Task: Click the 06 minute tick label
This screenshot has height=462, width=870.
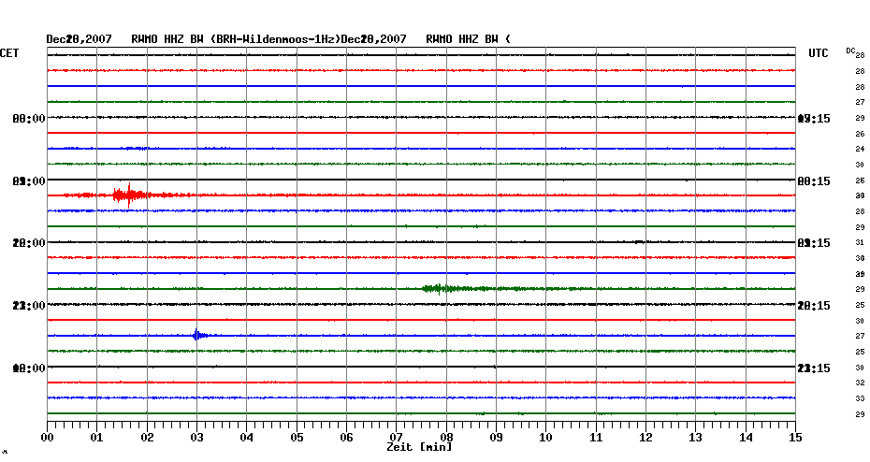Action: click(x=347, y=437)
